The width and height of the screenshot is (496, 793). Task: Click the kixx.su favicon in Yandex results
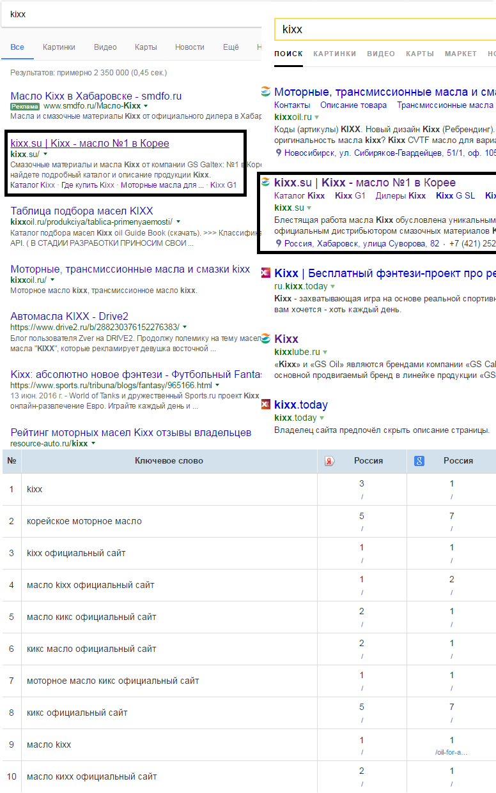click(x=266, y=183)
